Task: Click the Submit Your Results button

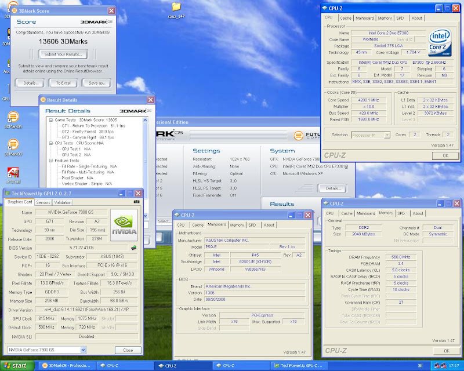Action: tap(63, 54)
